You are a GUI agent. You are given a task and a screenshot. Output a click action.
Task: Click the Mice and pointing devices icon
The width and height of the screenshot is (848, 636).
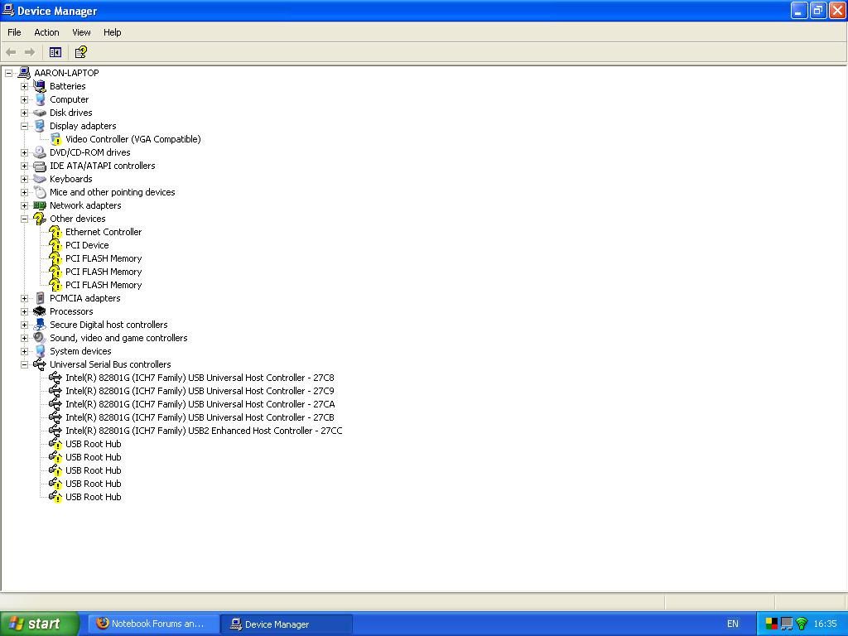40,192
